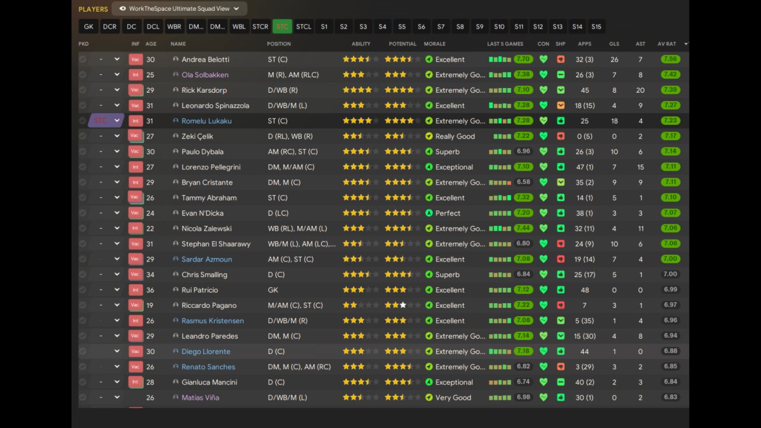Click Andrea Belotti's green heart condition icon

543,59
